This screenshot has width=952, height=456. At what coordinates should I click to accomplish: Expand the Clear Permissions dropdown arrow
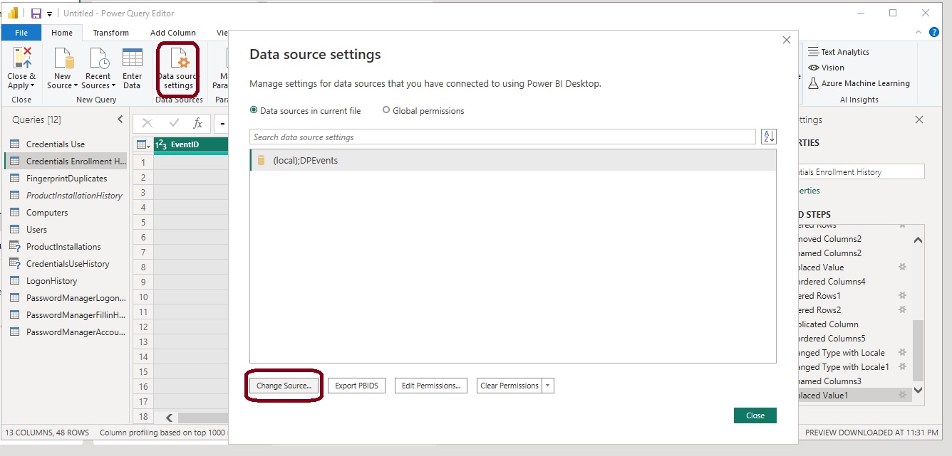pyautogui.click(x=547, y=386)
